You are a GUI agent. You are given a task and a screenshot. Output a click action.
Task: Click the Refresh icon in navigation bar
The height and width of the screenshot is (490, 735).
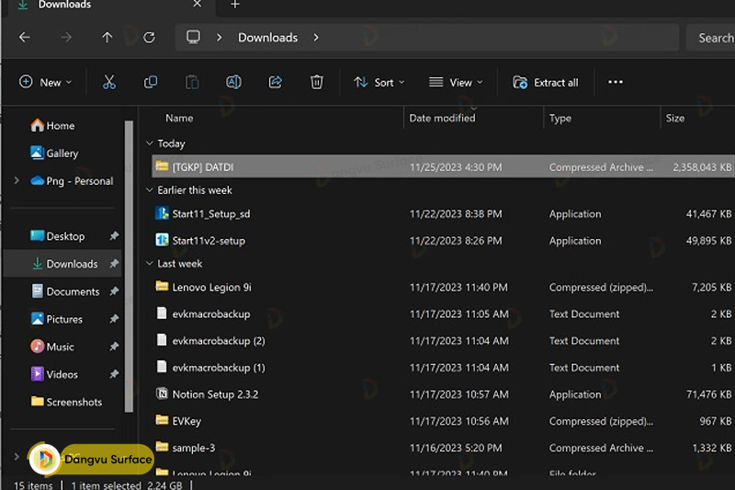tap(149, 38)
